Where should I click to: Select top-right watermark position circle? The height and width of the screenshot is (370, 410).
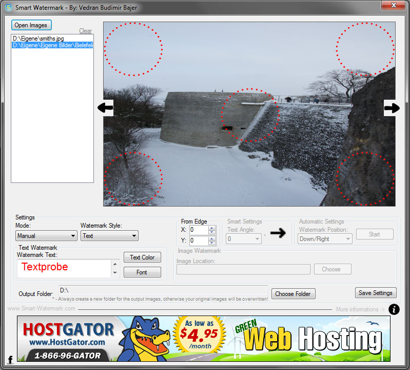pos(365,49)
